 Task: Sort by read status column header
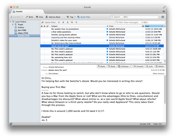coord(107,26)
